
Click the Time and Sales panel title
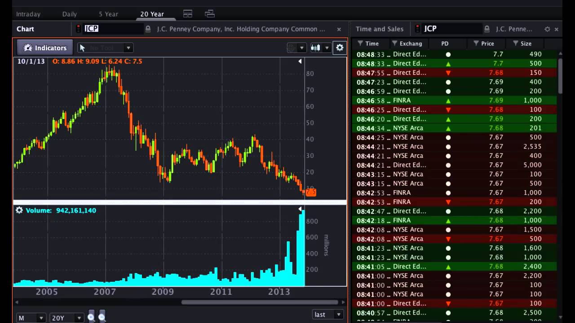click(380, 29)
